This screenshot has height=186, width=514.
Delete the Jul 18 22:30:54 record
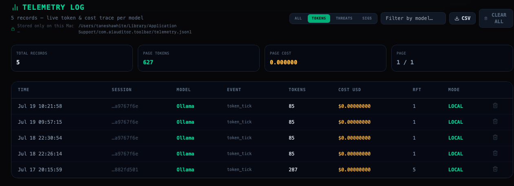click(x=495, y=137)
